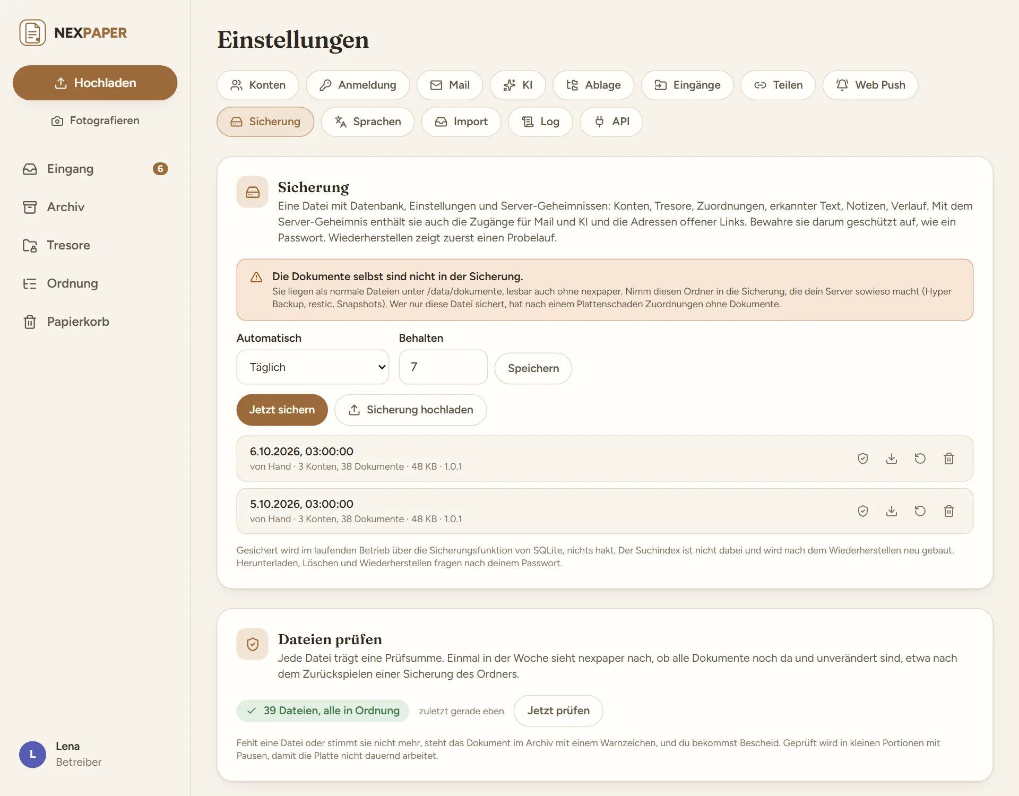Verify the 6.10.2026 backup via shield icon

tap(863, 458)
